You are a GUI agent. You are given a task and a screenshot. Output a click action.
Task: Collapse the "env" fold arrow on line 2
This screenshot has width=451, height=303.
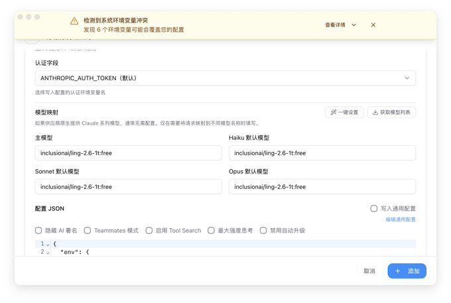click(x=48, y=253)
